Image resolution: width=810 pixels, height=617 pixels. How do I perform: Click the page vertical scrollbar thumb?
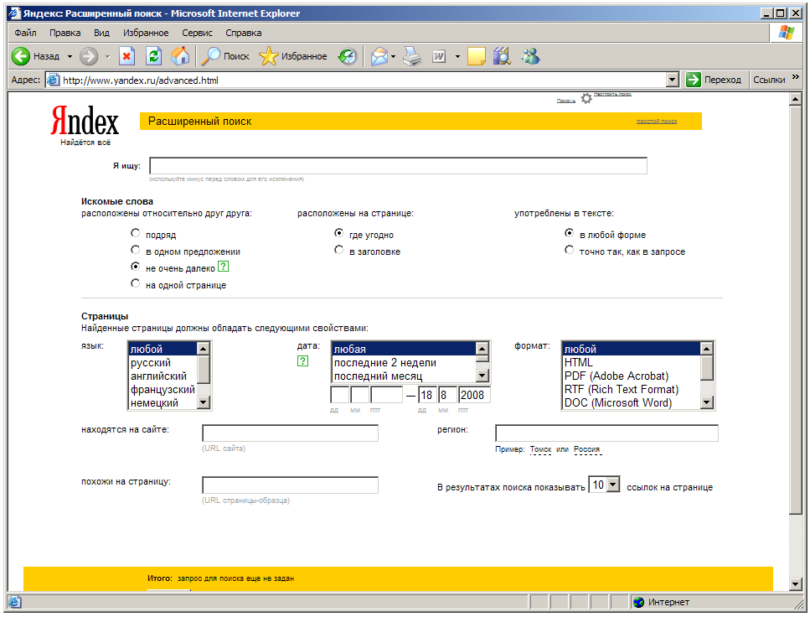tap(796, 309)
